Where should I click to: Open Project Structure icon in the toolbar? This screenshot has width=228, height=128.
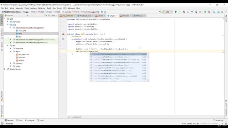[x=218, y=12]
